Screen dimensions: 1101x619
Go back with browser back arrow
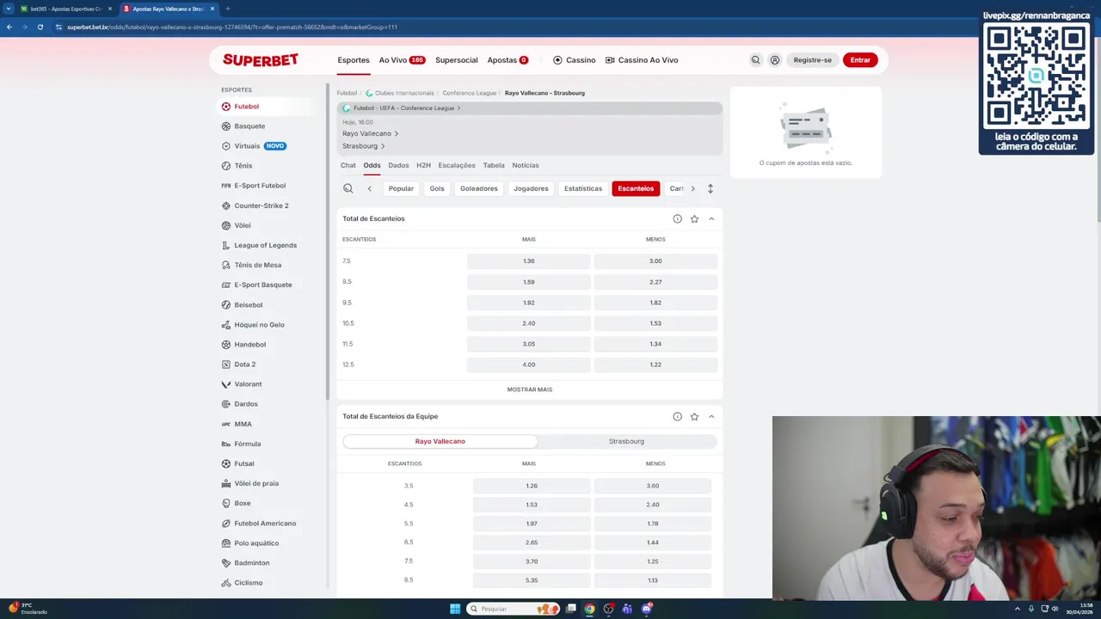pyautogui.click(x=9, y=27)
